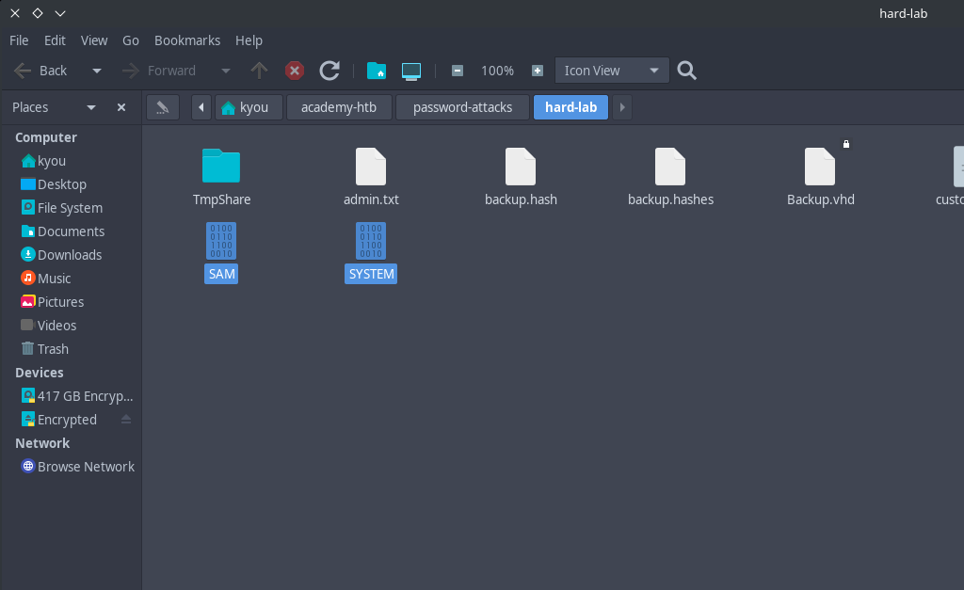Go to academy-htb path button
The height and width of the screenshot is (590, 964).
pyautogui.click(x=339, y=107)
